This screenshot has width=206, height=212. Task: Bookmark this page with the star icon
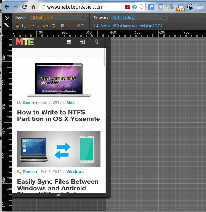click(141, 7)
